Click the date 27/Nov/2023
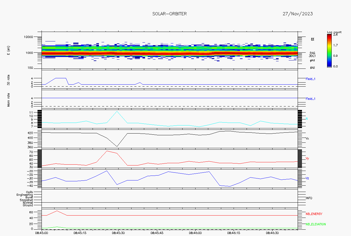This screenshot has height=236, width=351. (298, 14)
